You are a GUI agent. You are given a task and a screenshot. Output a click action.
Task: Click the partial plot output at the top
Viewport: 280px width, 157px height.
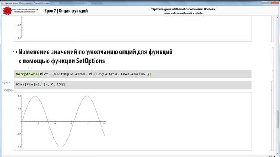coord(133,29)
